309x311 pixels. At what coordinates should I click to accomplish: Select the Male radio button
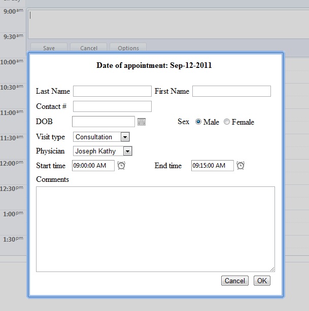(198, 122)
